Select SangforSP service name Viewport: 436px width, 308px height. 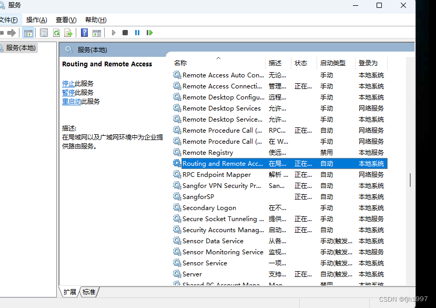pyautogui.click(x=198, y=197)
